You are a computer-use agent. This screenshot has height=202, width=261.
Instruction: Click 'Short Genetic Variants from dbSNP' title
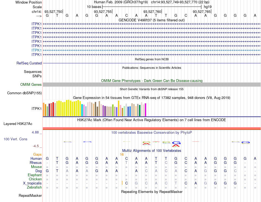(152, 89)
